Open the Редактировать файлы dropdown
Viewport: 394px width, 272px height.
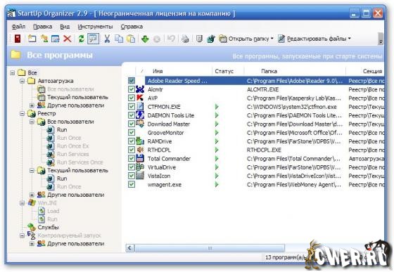pos(314,39)
